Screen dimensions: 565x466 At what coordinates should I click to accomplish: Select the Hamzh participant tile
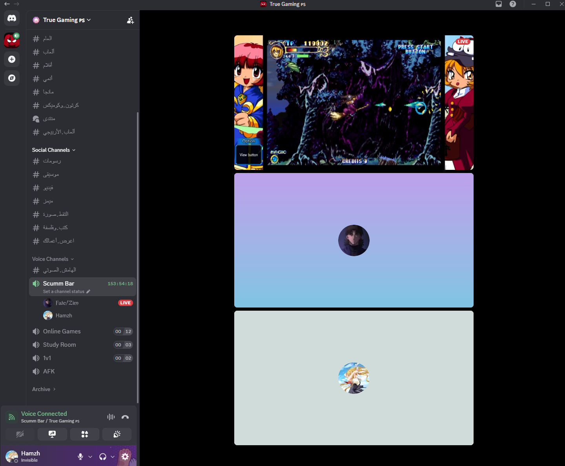point(354,378)
